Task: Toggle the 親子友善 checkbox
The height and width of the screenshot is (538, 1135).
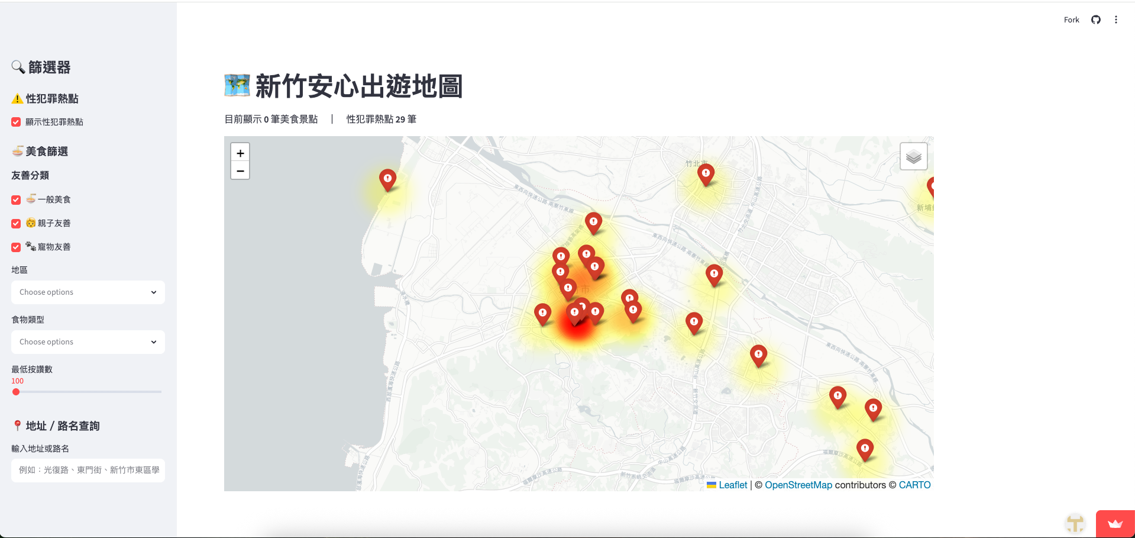Action: point(16,223)
